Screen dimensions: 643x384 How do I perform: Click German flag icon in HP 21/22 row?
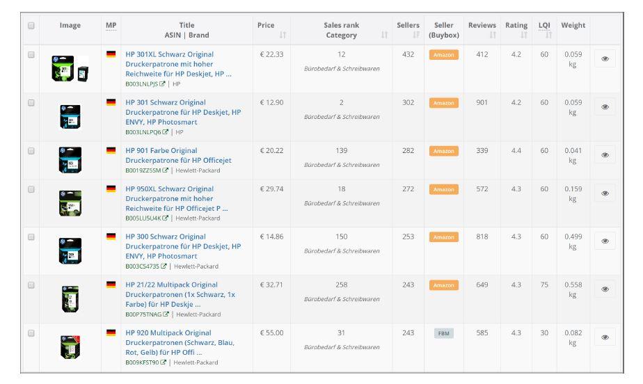[111, 285]
